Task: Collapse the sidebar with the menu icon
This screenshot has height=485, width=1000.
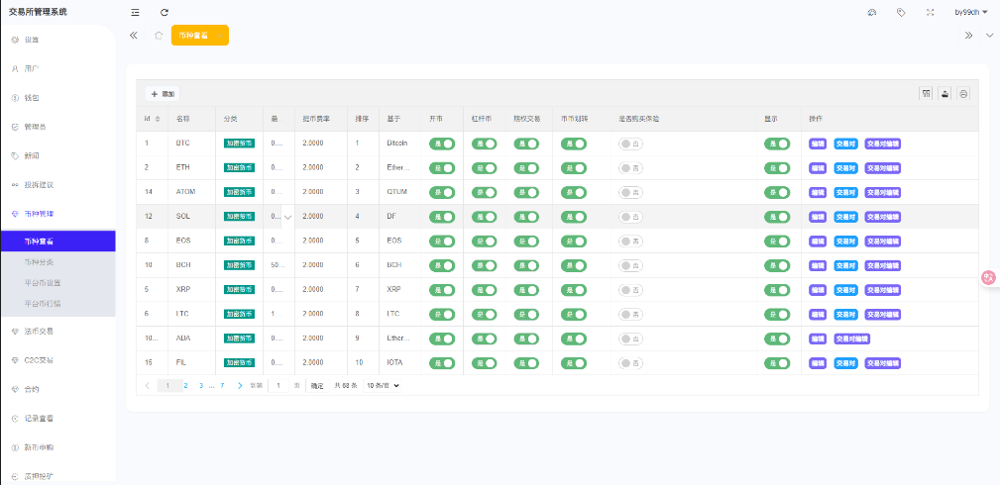Action: pos(135,12)
